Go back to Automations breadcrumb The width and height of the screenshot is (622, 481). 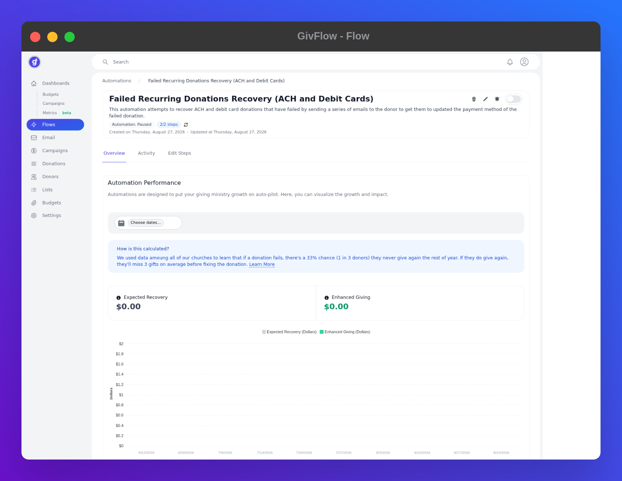tap(117, 81)
